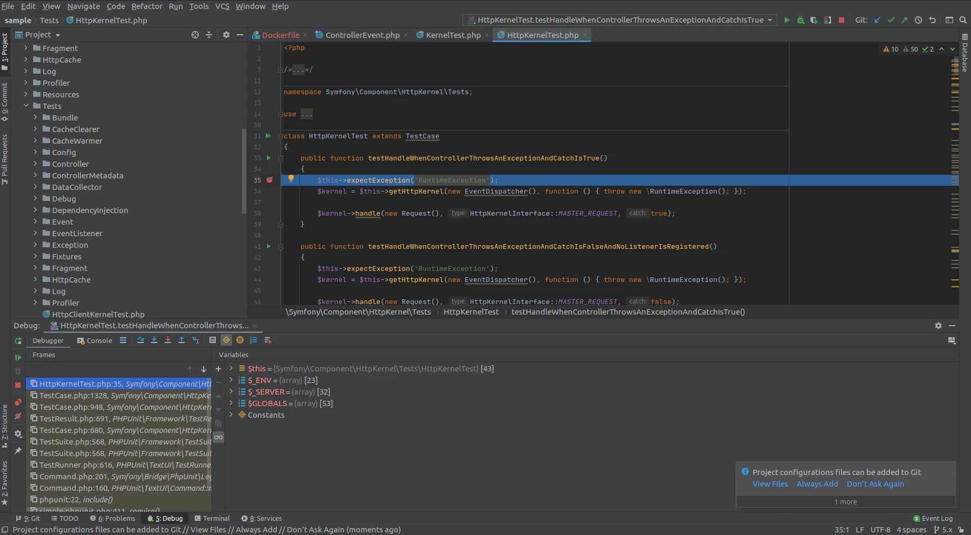
Task: Toggle Pin Tab in debug sidebar
Action: [18, 451]
